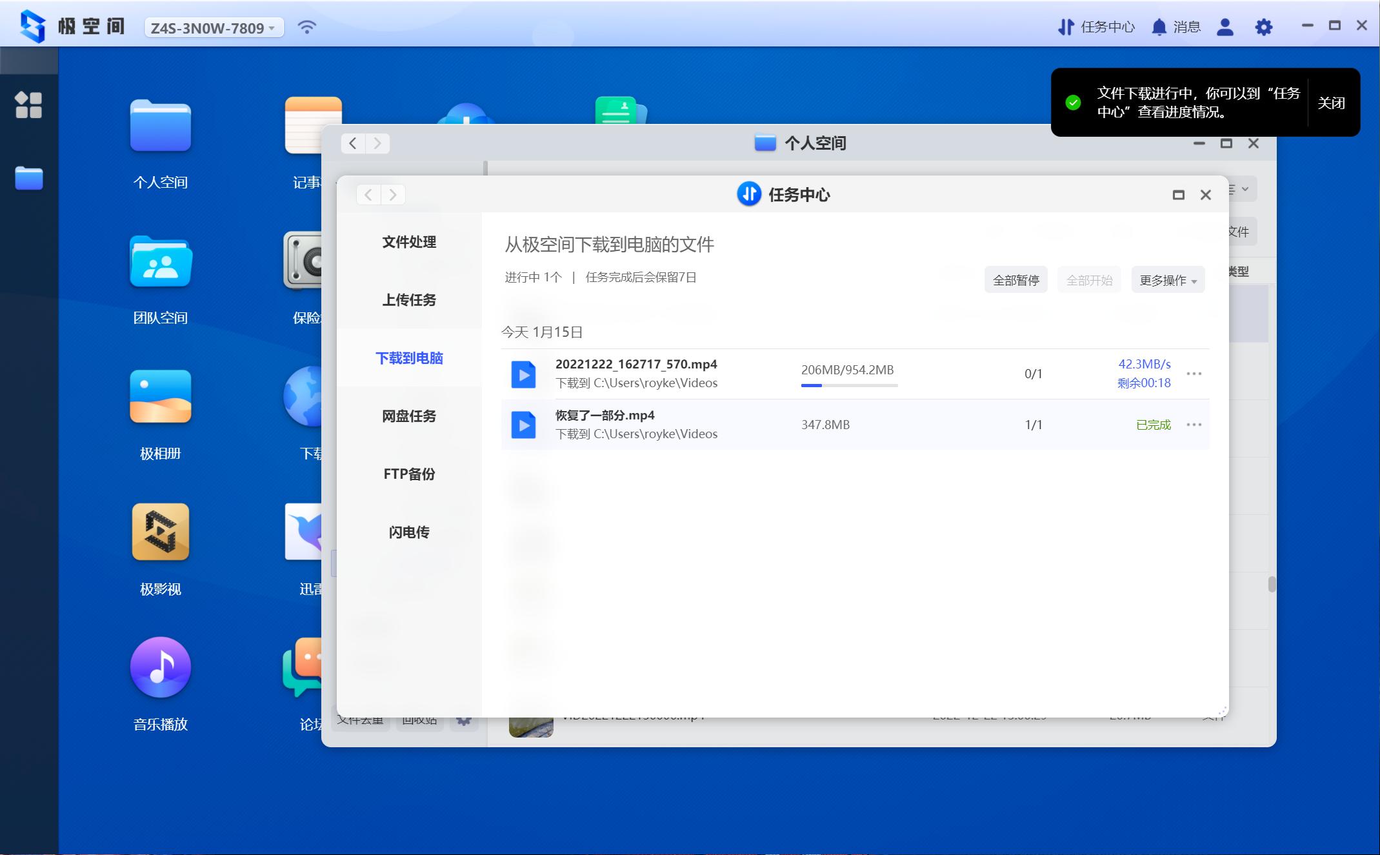Open more options for 恢复了一部分.mp4
This screenshot has height=855, width=1380.
coord(1194,425)
